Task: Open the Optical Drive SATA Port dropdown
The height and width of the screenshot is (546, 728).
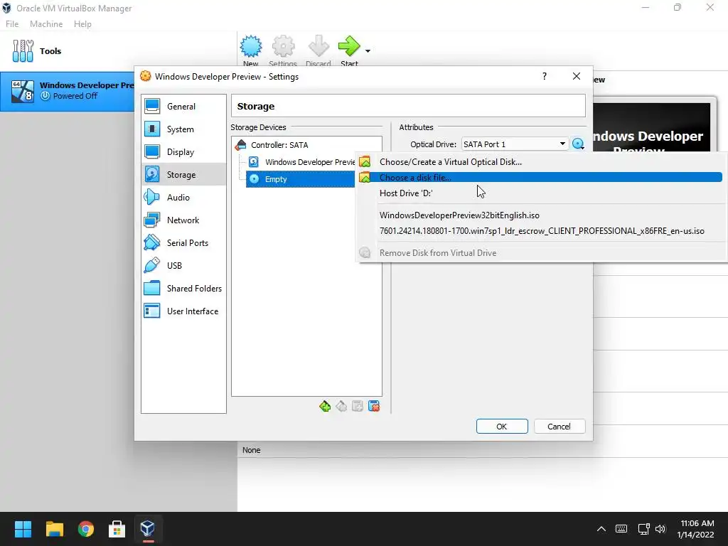Action: click(x=515, y=144)
